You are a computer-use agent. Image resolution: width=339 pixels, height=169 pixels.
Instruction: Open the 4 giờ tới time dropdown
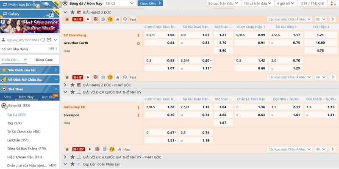[285, 3]
